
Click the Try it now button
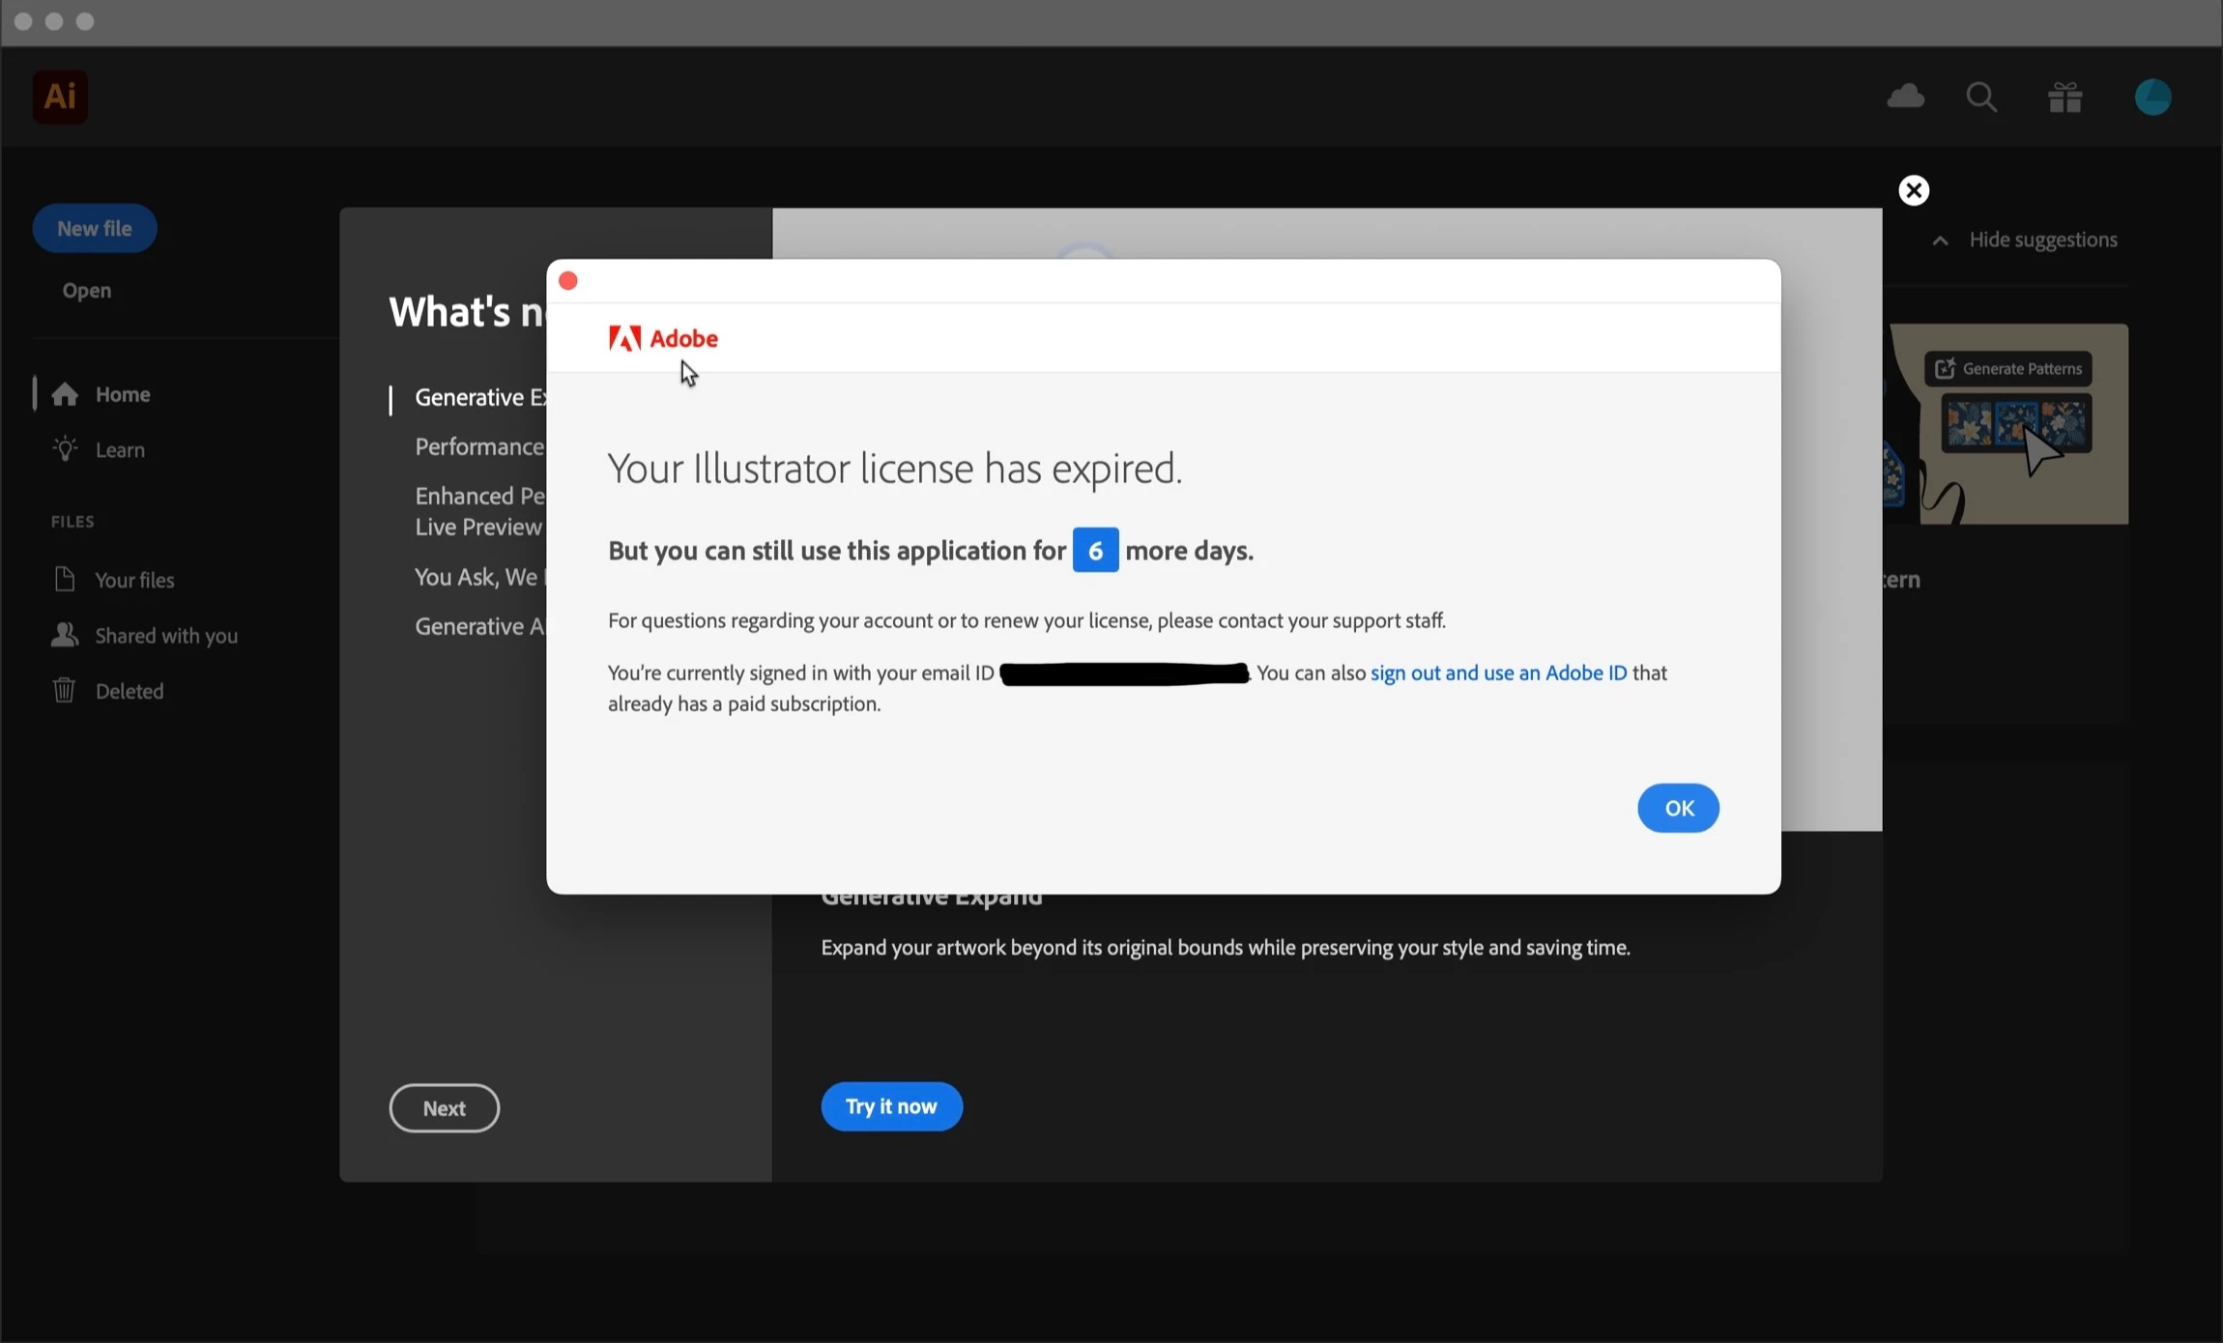tap(891, 1106)
